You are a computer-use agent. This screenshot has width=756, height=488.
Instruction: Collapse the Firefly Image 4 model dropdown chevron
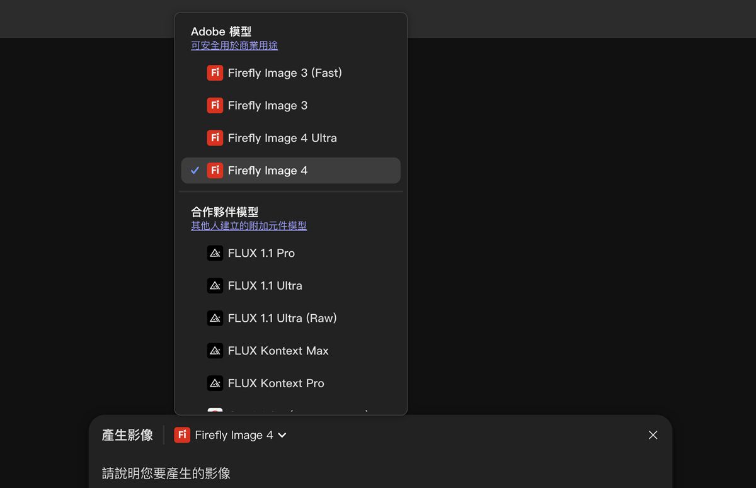[x=282, y=435]
